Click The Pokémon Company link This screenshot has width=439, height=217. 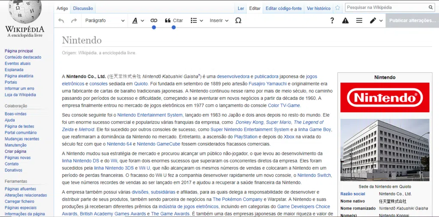pyautogui.click(x=238, y=199)
